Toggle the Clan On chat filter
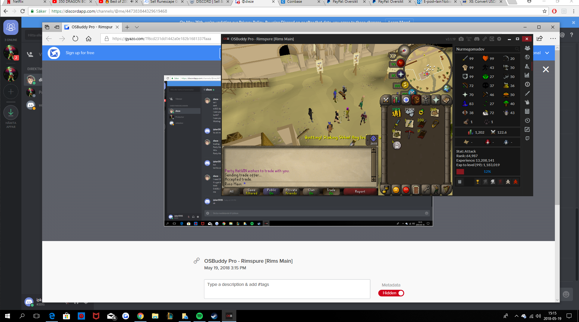 tap(311, 192)
